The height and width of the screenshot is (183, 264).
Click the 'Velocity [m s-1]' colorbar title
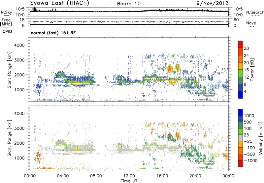click(x=261, y=138)
